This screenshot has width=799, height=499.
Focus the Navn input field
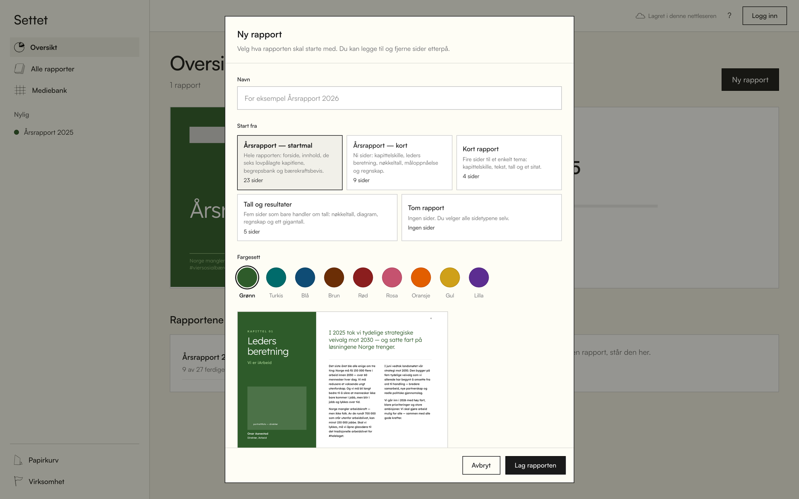click(x=399, y=98)
